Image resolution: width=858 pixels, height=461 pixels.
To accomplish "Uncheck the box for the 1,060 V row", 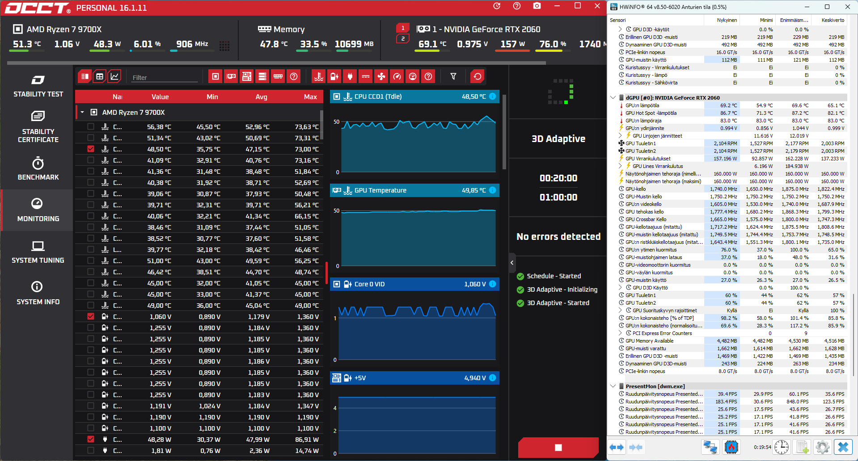I will click(x=91, y=317).
